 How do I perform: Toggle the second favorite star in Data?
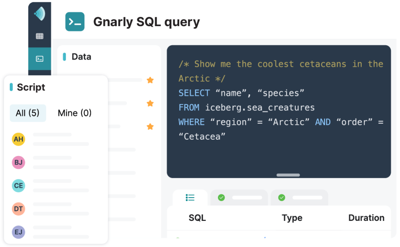pyautogui.click(x=150, y=103)
